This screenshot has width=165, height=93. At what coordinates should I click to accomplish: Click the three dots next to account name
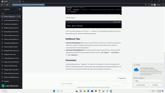(20, 86)
